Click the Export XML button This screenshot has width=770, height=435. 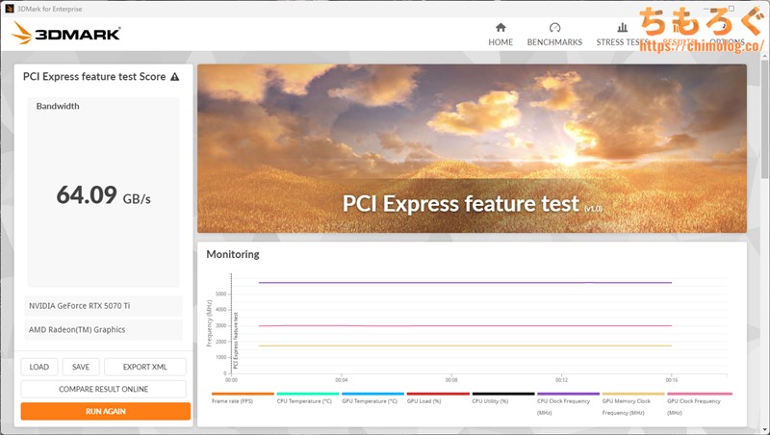pos(144,367)
